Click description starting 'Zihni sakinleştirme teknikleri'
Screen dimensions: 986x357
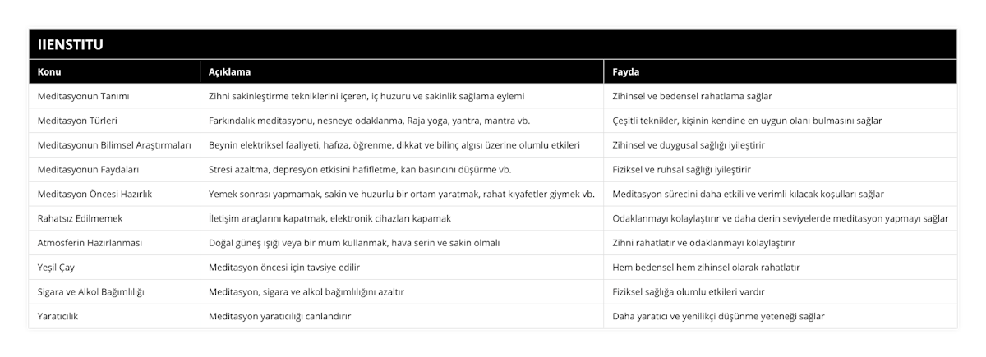[366, 96]
